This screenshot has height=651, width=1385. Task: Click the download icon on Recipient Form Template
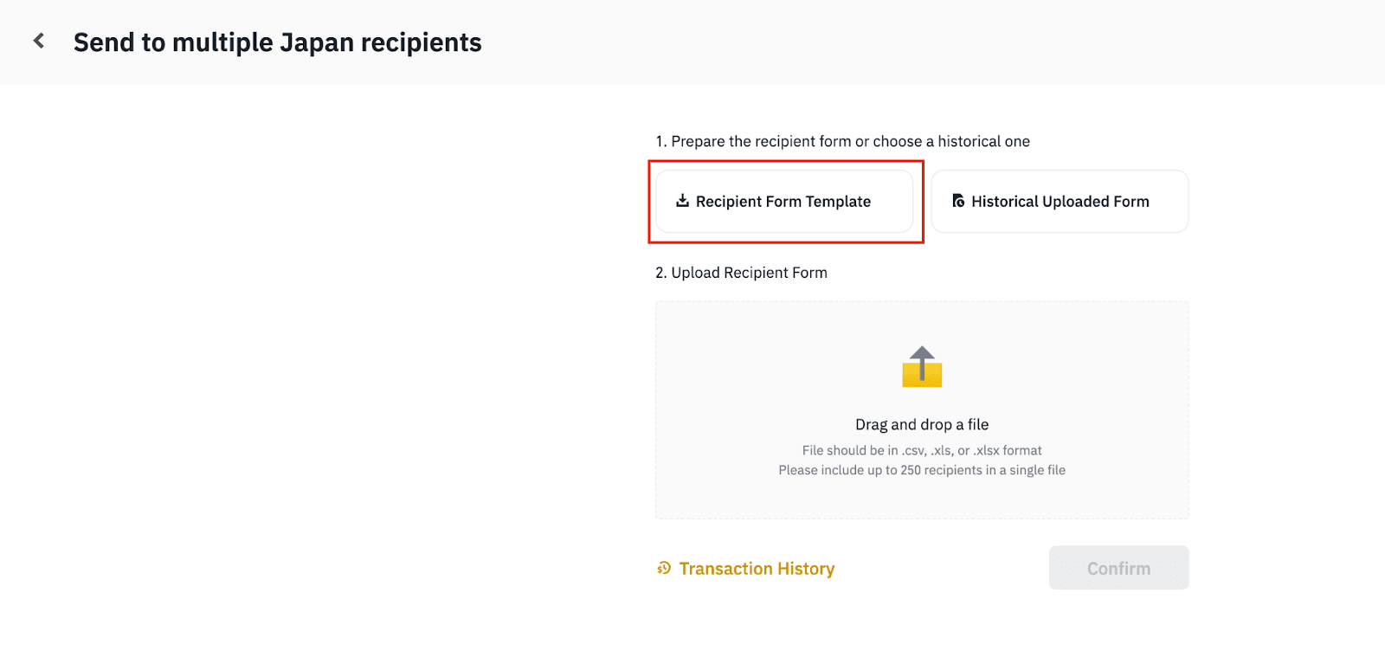point(682,201)
